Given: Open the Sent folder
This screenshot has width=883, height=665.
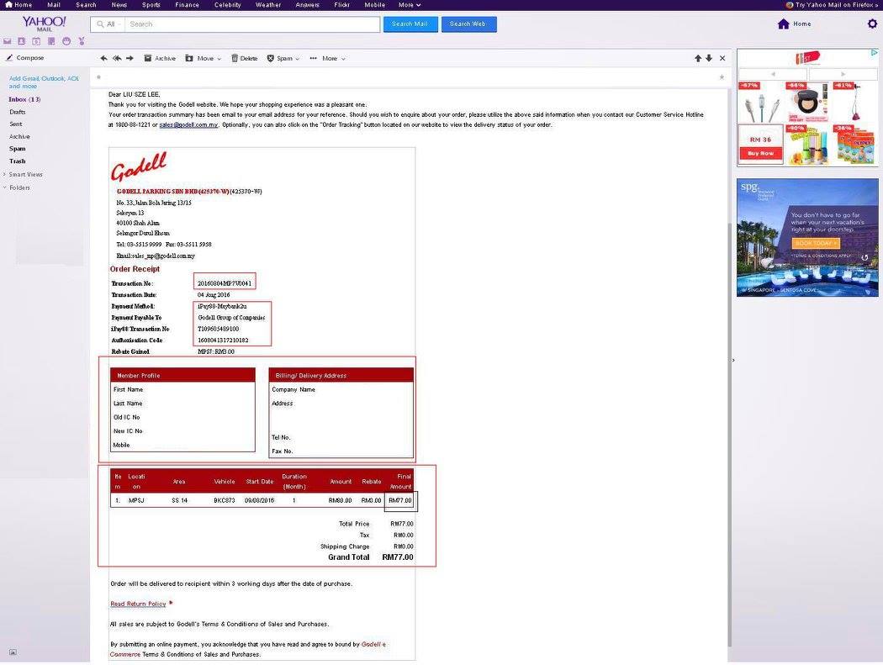Looking at the screenshot, I should [16, 124].
